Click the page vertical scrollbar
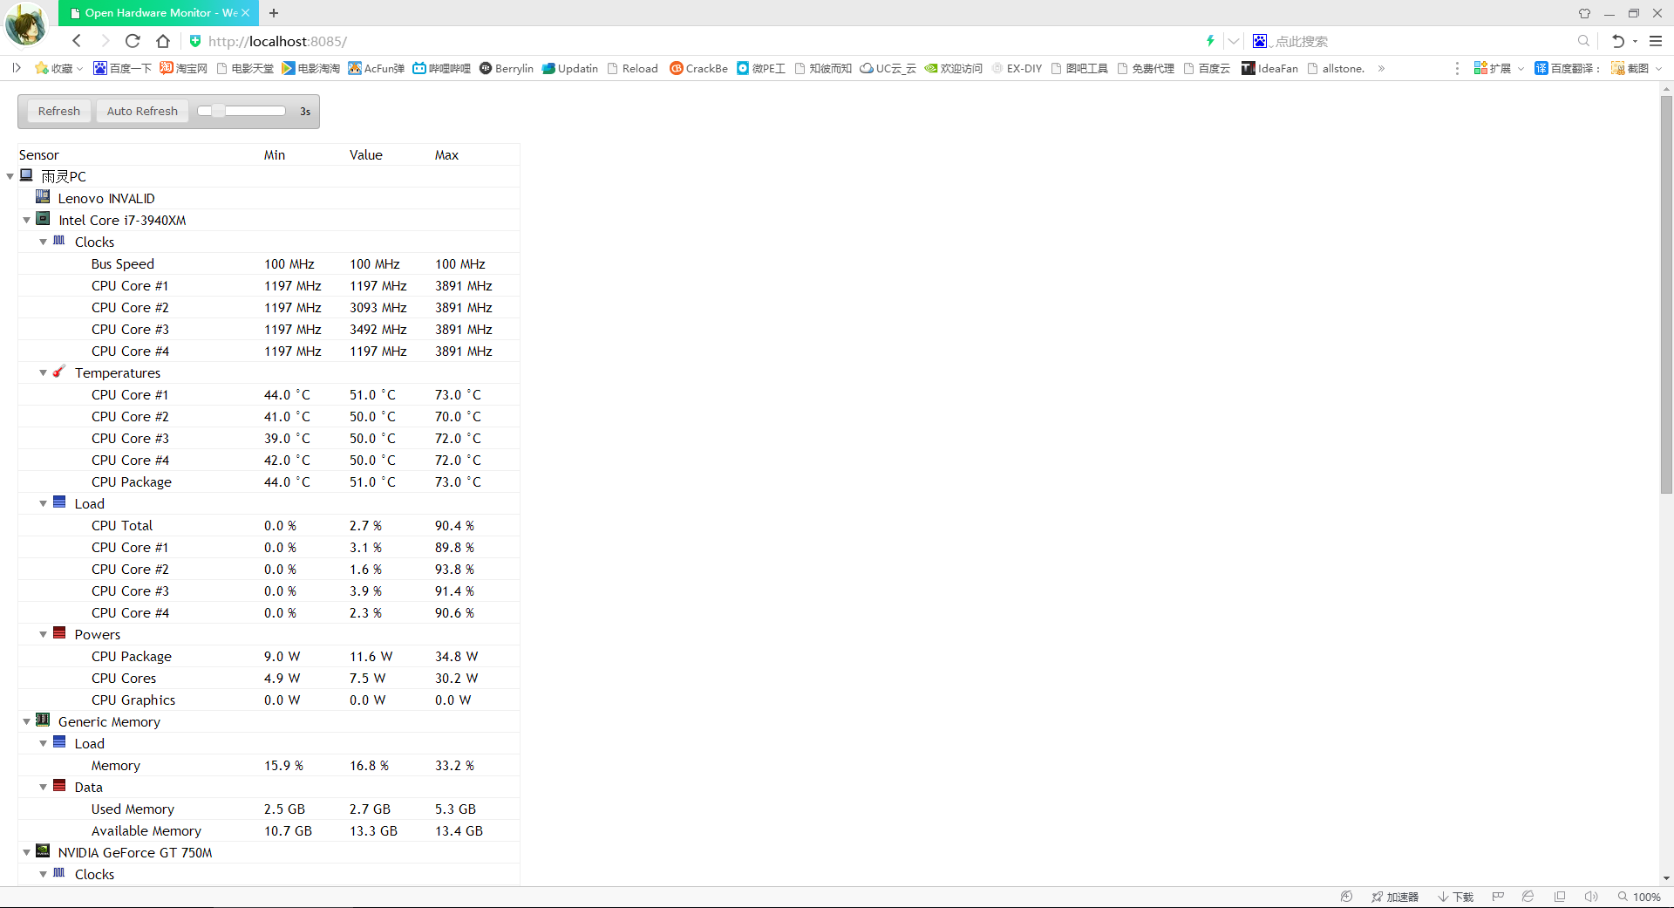This screenshot has height=908, width=1674. point(1666,295)
